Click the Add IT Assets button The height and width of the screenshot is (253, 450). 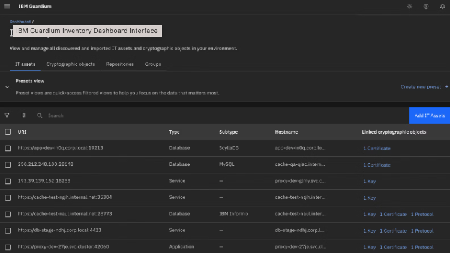(x=429, y=115)
